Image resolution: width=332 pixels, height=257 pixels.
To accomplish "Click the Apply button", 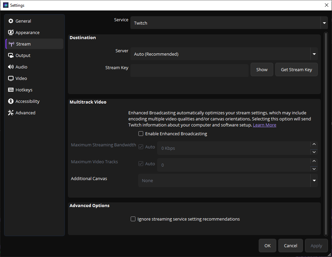I will click(316, 246).
